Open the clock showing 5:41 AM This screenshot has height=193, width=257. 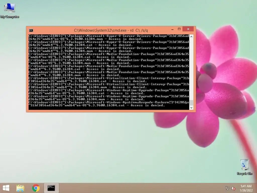click(246, 188)
